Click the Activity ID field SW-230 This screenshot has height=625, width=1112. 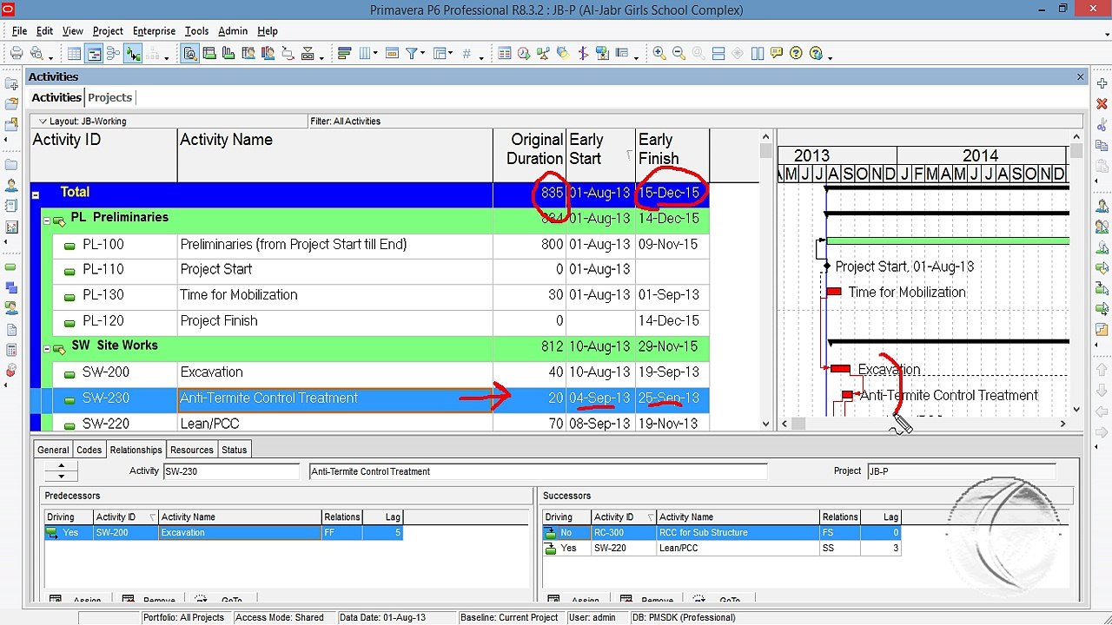230,471
